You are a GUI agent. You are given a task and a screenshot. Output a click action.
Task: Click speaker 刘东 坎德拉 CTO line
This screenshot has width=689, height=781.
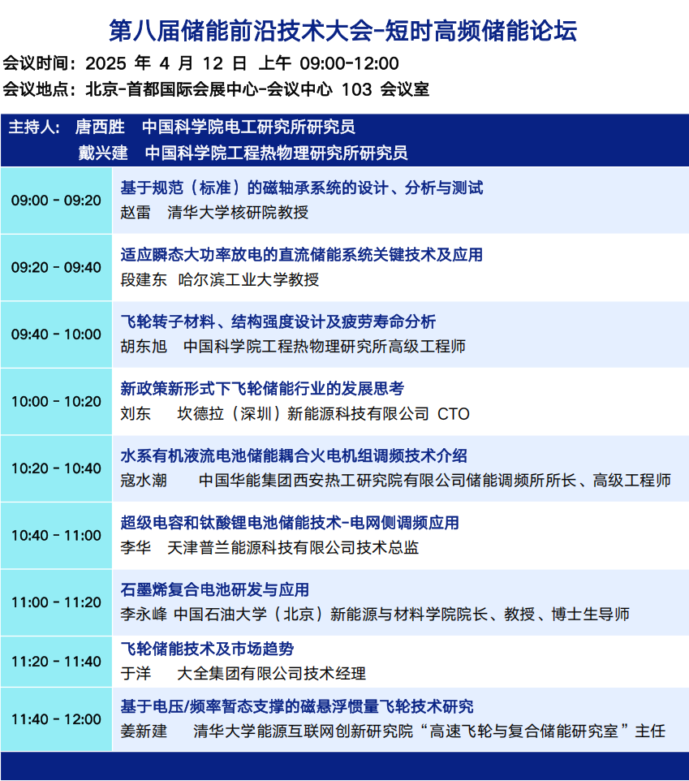(x=295, y=414)
